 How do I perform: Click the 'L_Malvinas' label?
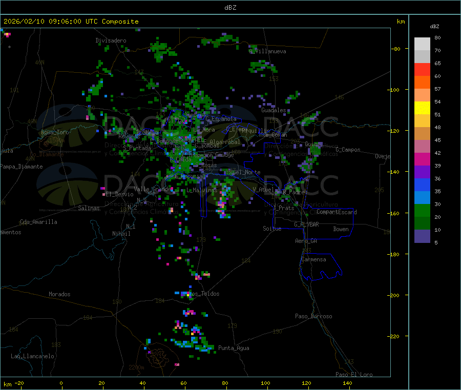(x=202, y=191)
